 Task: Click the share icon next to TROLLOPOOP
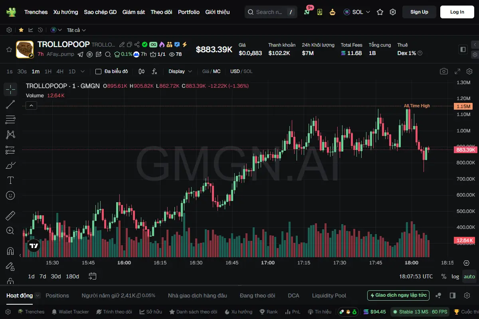(137, 45)
